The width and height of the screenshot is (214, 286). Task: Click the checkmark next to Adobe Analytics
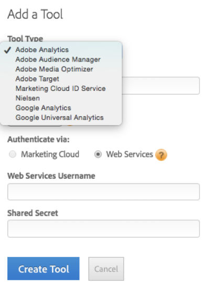[x=8, y=50]
